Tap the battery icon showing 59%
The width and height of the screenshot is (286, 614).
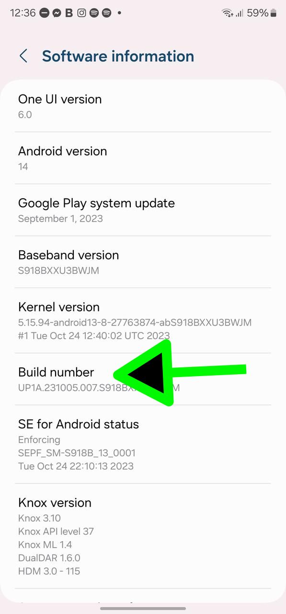(274, 13)
